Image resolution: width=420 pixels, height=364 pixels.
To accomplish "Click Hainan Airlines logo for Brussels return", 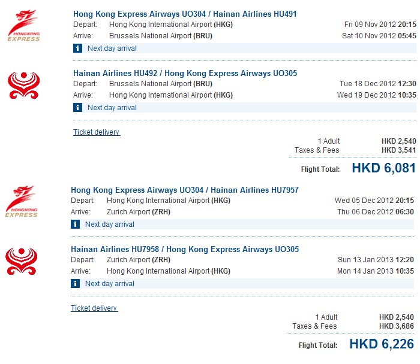I will 24,85.
